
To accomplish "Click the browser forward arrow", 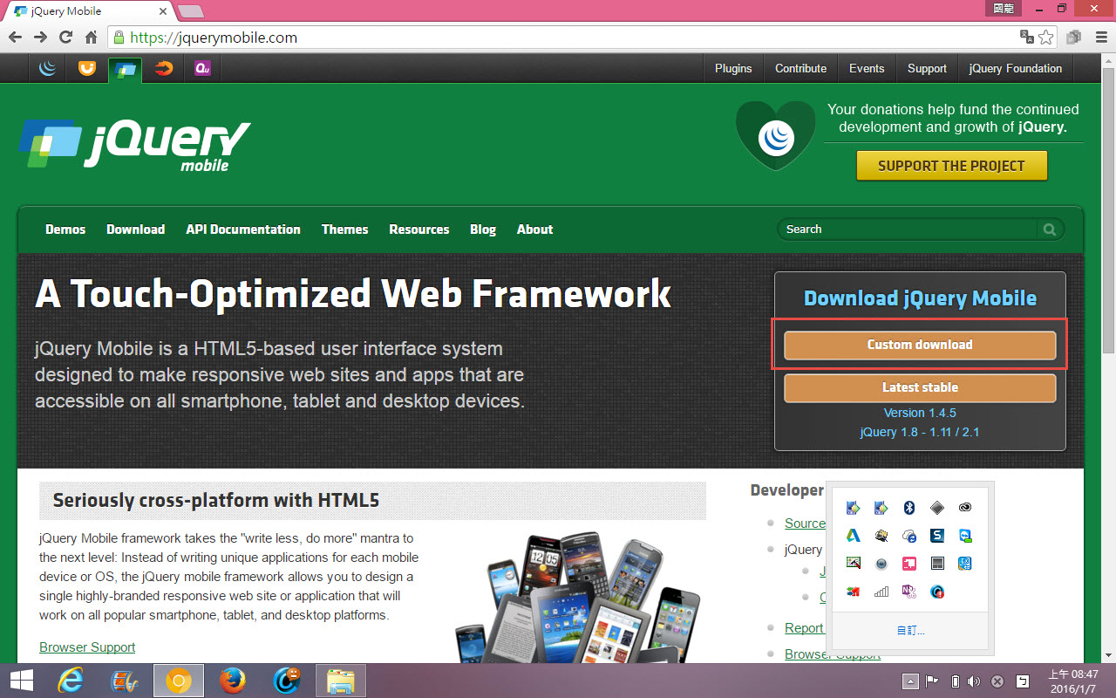I will (40, 38).
